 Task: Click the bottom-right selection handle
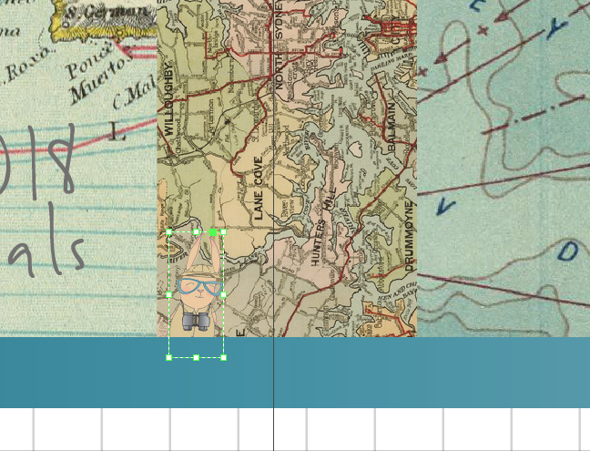click(223, 358)
